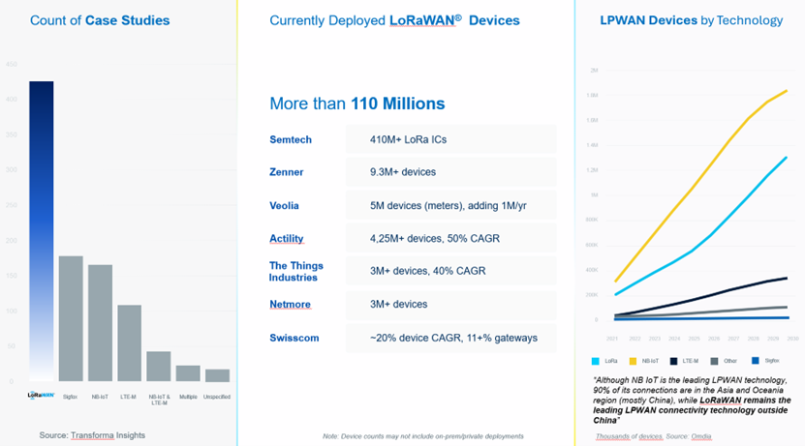Screen dimensions: 805x446
Task: Click the Multiple bar in case studies chart
Action: (x=188, y=373)
